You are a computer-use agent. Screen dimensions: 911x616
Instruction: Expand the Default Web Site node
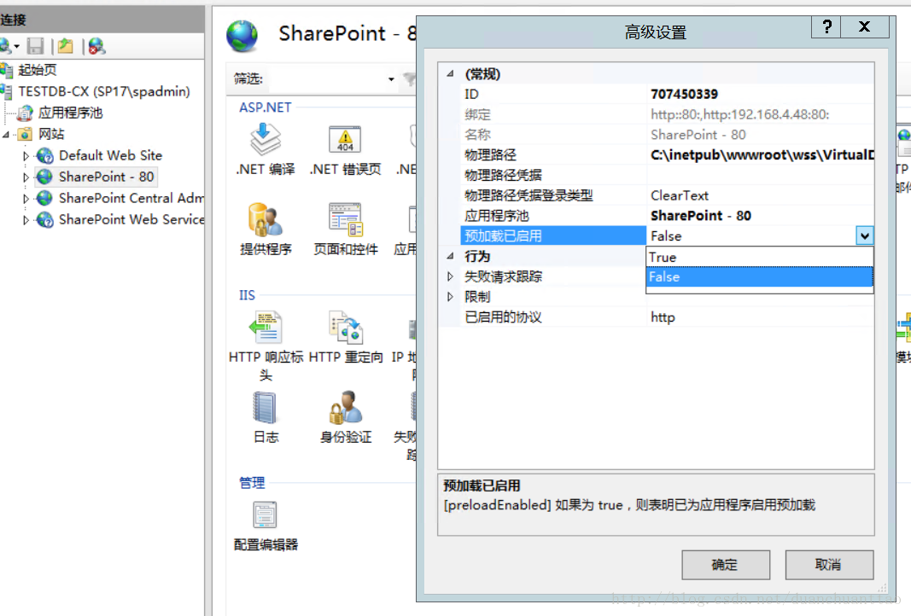[x=26, y=155]
